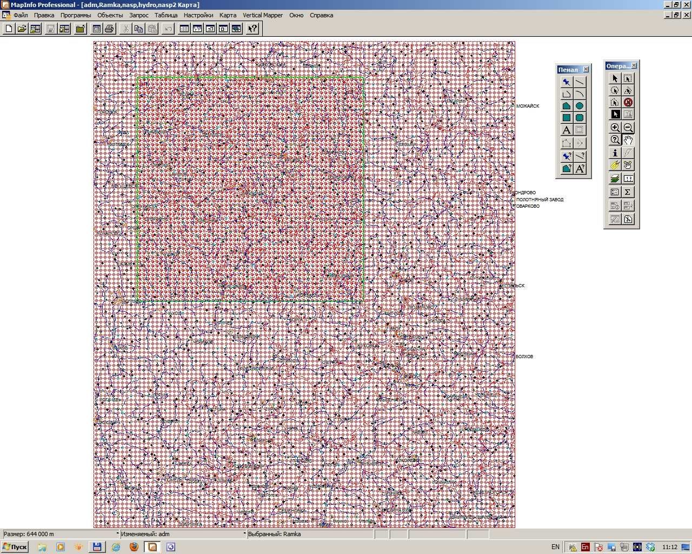Open the Text Style A-question icon
This screenshot has width=692, height=554.
coord(580,169)
